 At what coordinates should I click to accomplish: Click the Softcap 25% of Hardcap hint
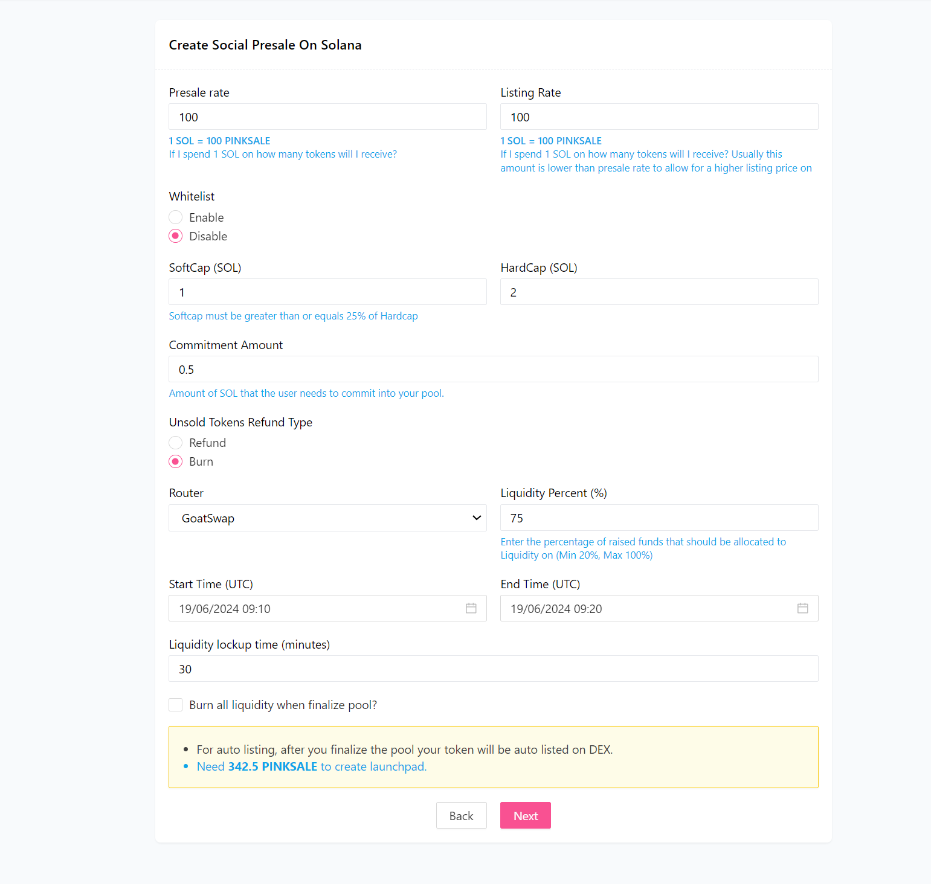click(x=294, y=316)
